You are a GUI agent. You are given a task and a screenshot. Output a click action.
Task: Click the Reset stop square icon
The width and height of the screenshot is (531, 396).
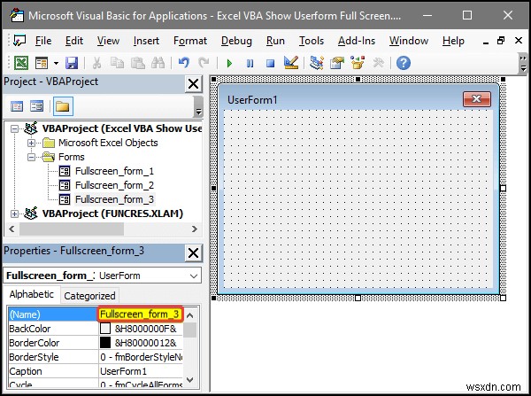(270, 64)
